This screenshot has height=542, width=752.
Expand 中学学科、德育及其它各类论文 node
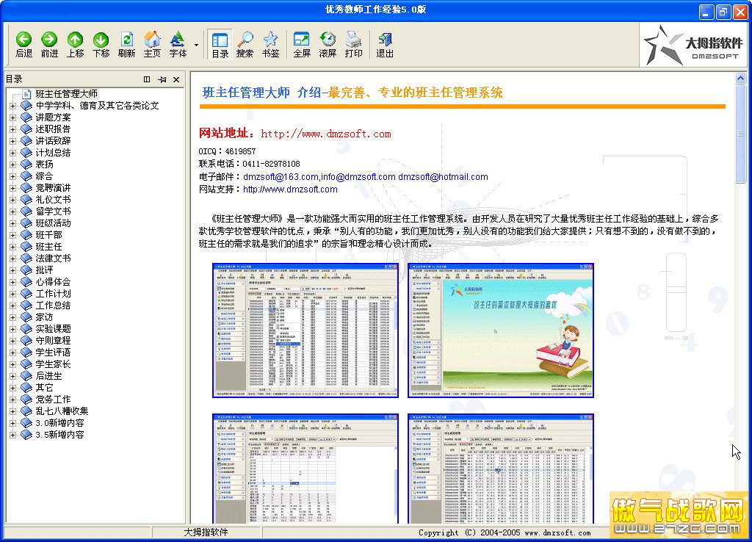click(x=13, y=106)
